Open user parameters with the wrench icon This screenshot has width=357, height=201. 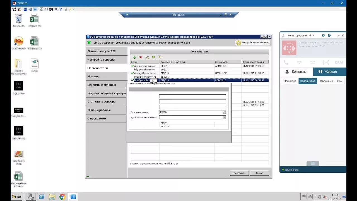coord(147,57)
